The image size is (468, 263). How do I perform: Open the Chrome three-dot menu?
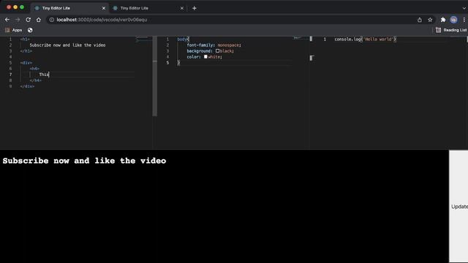(464, 20)
